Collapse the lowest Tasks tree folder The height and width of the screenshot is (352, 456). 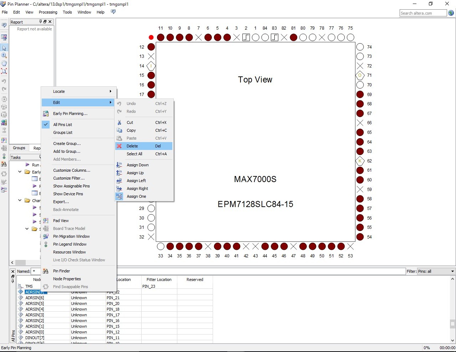[27, 229]
